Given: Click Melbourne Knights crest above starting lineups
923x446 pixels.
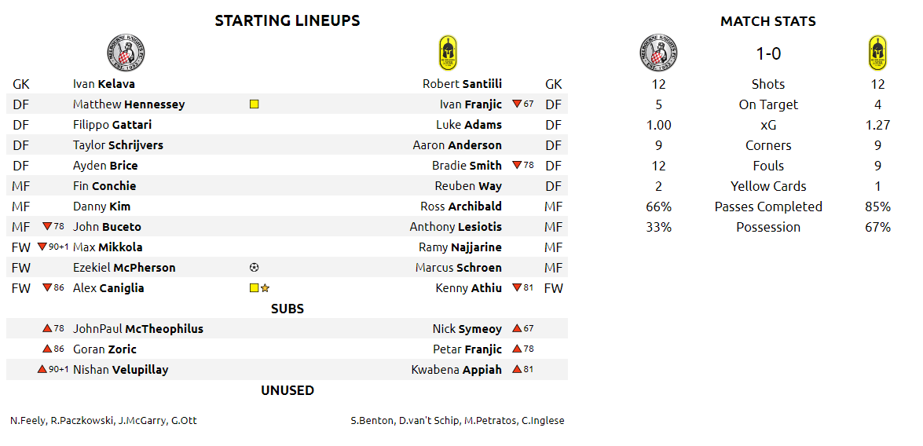Looking at the screenshot, I should pyautogui.click(x=126, y=53).
